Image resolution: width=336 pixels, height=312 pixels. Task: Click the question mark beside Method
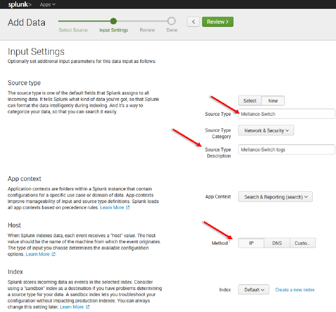(x=230, y=241)
